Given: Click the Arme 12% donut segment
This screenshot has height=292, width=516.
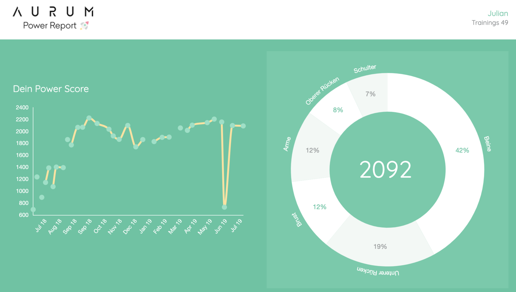Looking at the screenshot, I should click(312, 150).
